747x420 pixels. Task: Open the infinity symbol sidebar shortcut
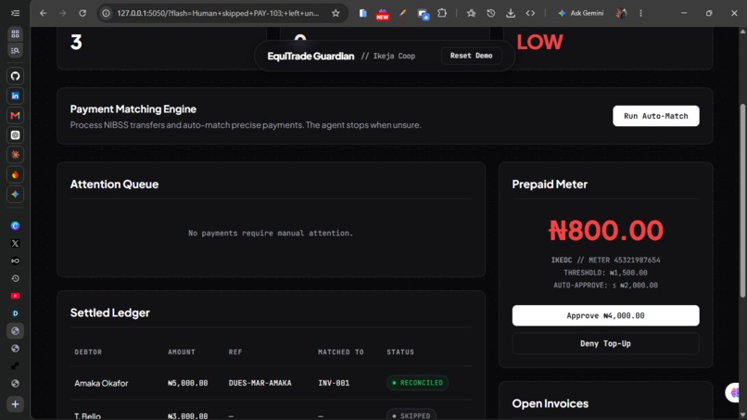[15, 261]
